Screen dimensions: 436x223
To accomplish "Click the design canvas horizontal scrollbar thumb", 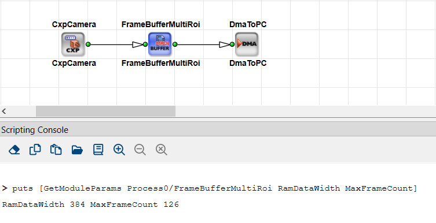I will pos(105,112).
